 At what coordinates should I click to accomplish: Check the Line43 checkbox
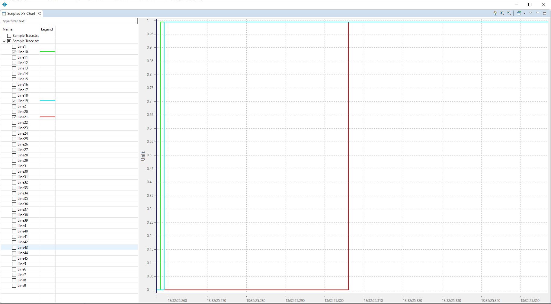pos(14,248)
